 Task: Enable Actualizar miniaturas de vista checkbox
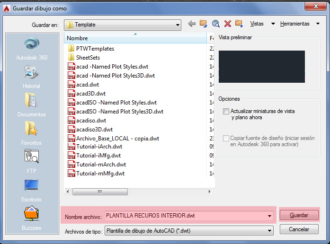pos(226,112)
